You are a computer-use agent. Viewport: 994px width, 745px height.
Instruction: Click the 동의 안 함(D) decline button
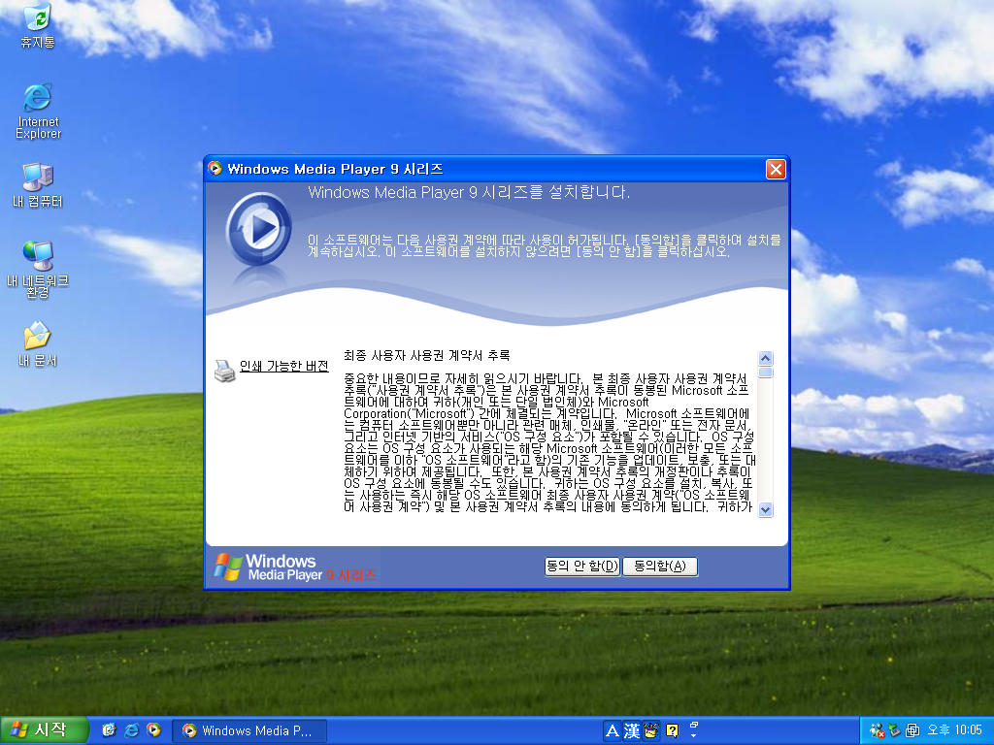pyautogui.click(x=582, y=567)
